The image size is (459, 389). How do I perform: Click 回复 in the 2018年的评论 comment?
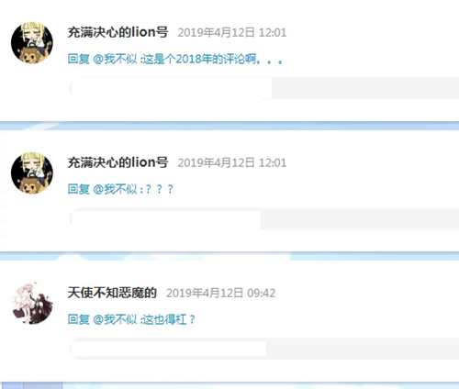(79, 59)
